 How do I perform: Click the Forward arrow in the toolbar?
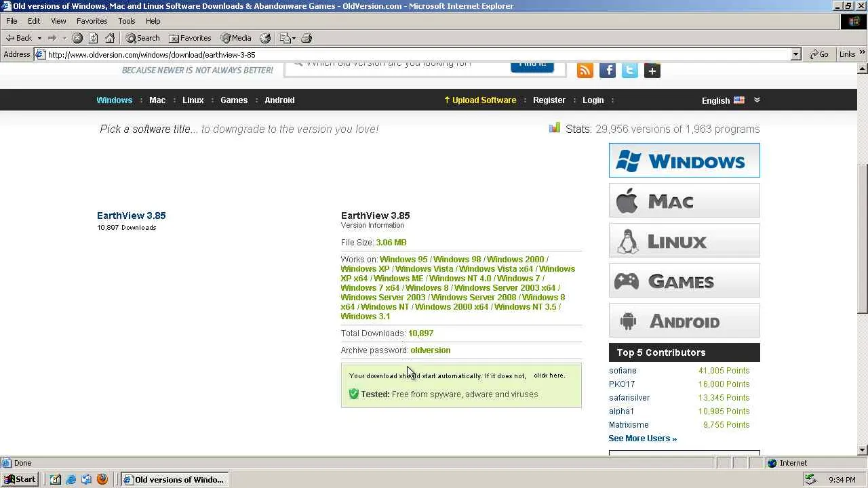[52, 38]
